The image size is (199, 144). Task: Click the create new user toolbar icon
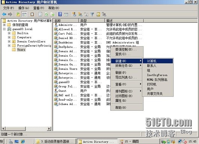(x=74, y=14)
